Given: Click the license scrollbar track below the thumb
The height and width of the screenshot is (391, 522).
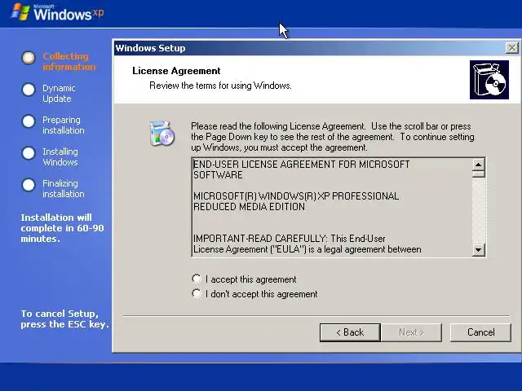Looking at the screenshot, I should pyautogui.click(x=479, y=210).
